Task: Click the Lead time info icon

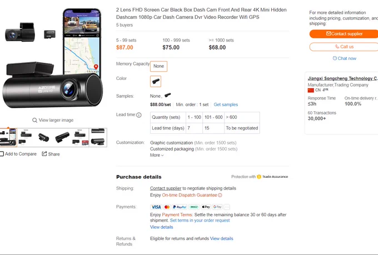Action: pos(139,115)
